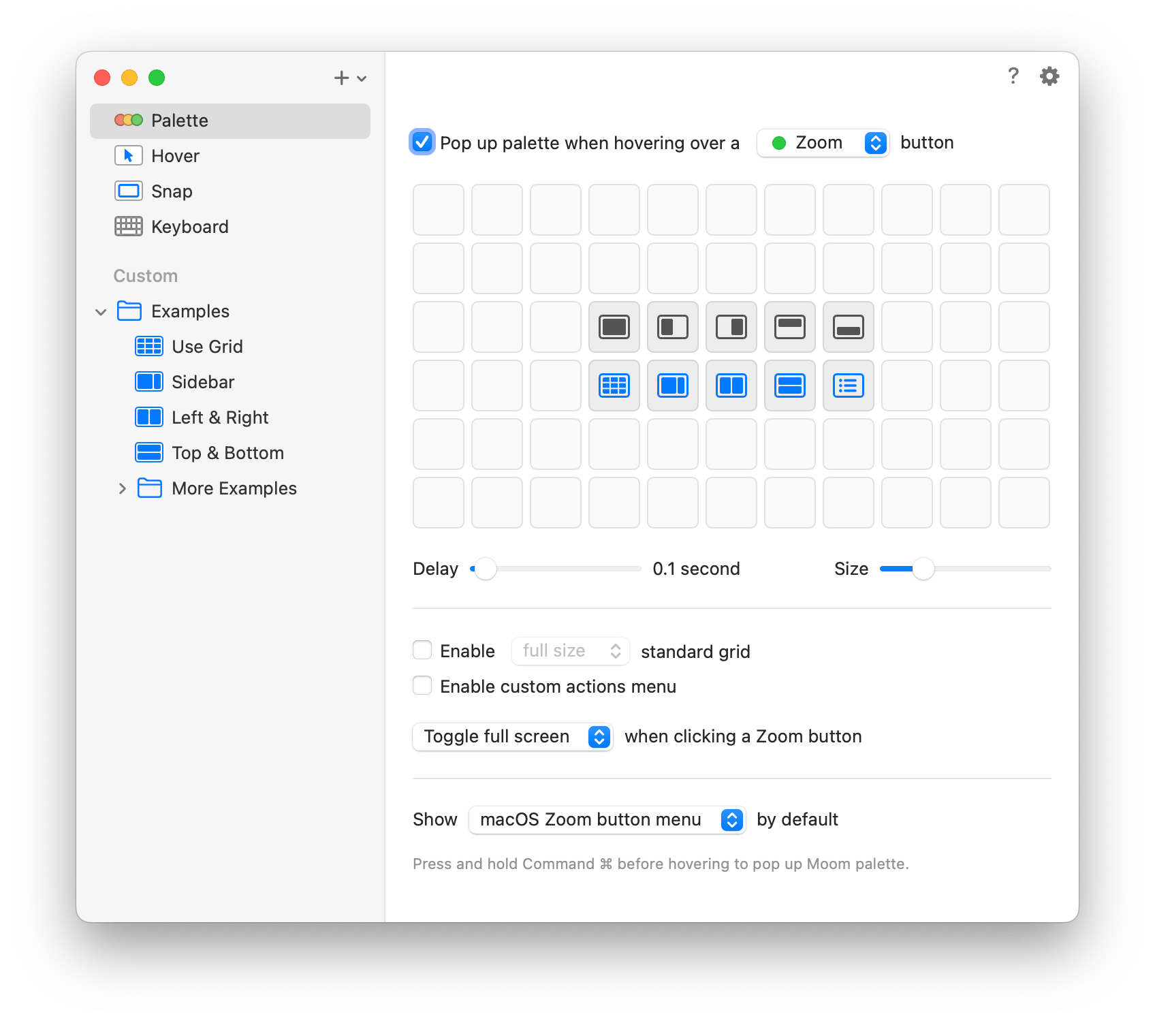Click the full-screen window layout icon

(x=614, y=327)
